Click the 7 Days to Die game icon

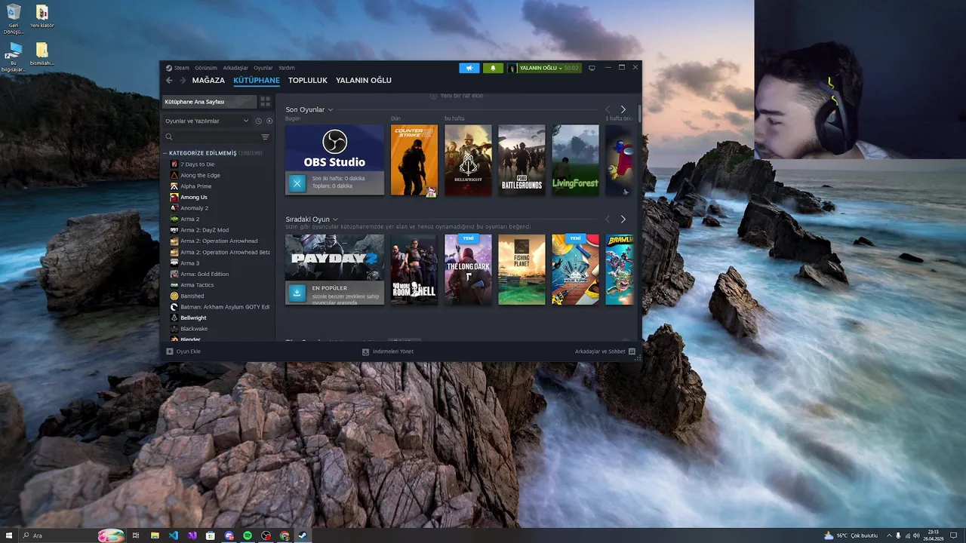pyautogui.click(x=174, y=164)
